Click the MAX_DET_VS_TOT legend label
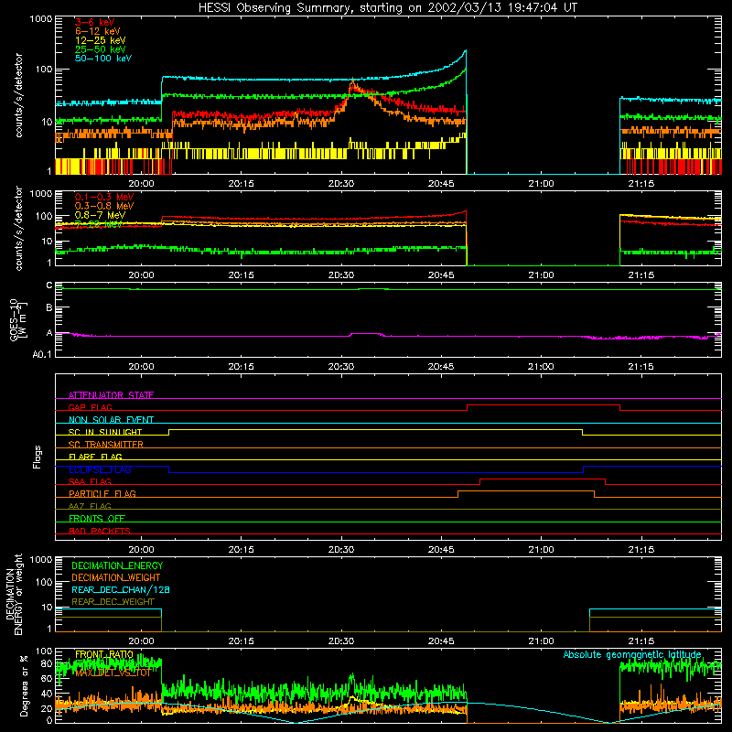This screenshot has width=732, height=732. coord(113,673)
